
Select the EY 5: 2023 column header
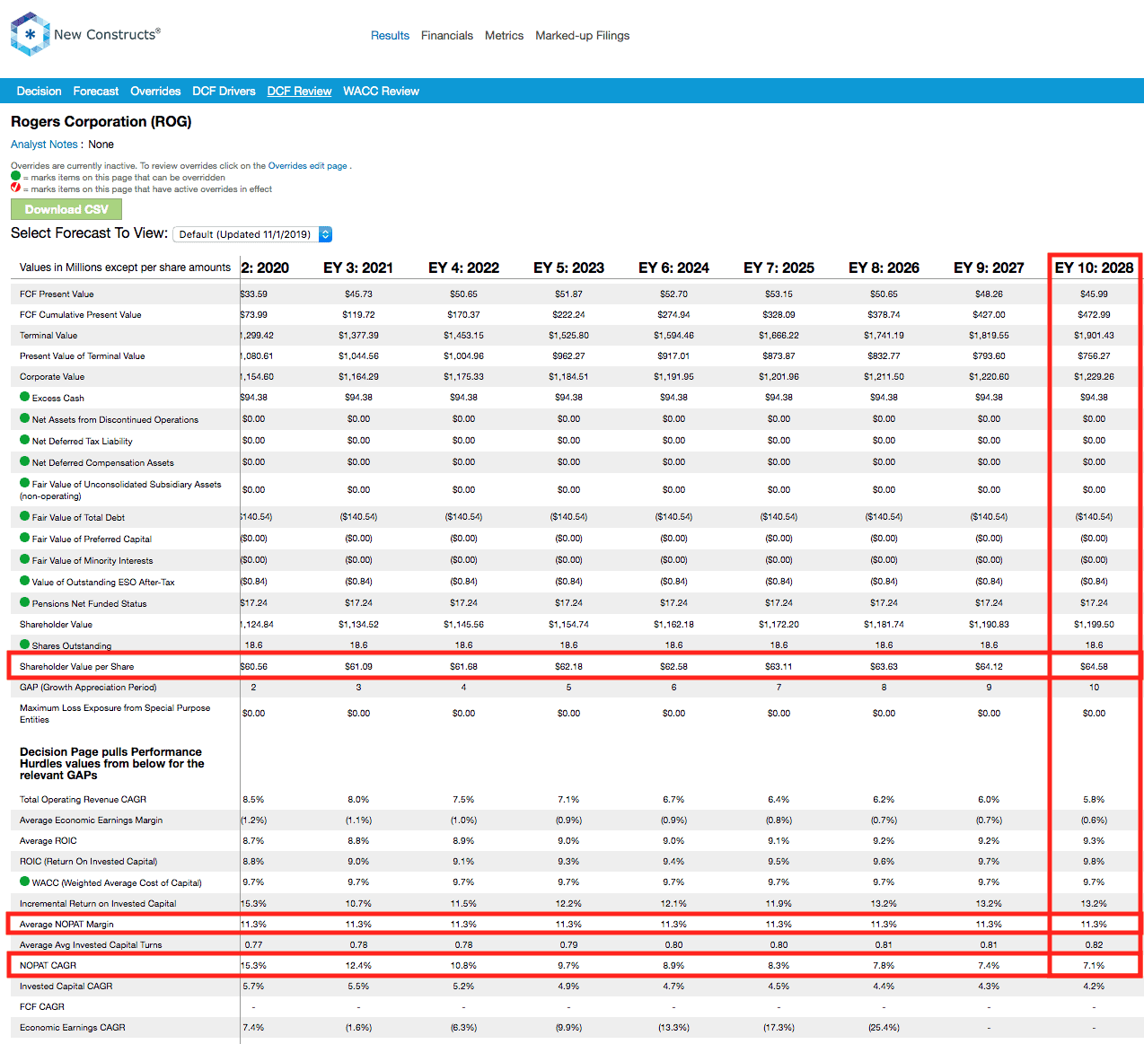(568, 268)
